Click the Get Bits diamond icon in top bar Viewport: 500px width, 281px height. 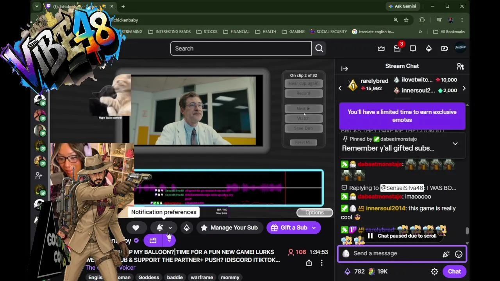pos(429,48)
